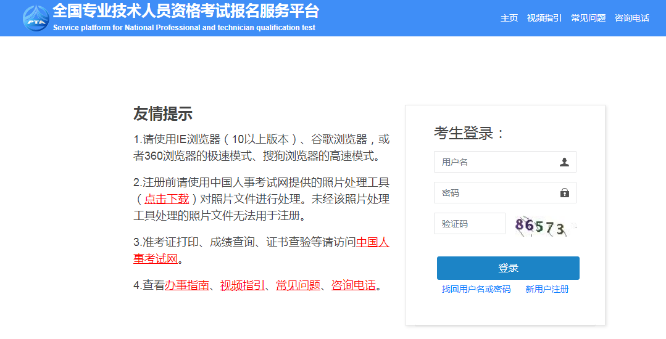The width and height of the screenshot is (666, 339).
Task: Open the 找回用户名或密码 link
Action: [x=476, y=289]
